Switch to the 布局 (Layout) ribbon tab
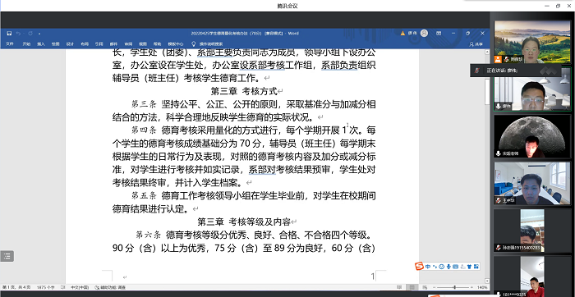Viewport: 575px width, 297px height. (x=85, y=44)
